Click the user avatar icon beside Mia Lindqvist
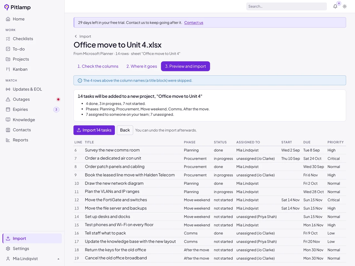The image size is (355, 266). point(8,259)
